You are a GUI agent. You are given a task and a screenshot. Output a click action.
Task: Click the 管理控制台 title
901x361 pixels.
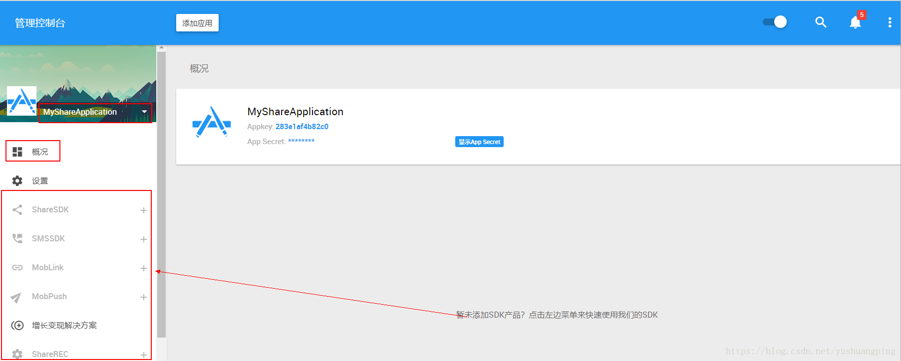pyautogui.click(x=40, y=23)
